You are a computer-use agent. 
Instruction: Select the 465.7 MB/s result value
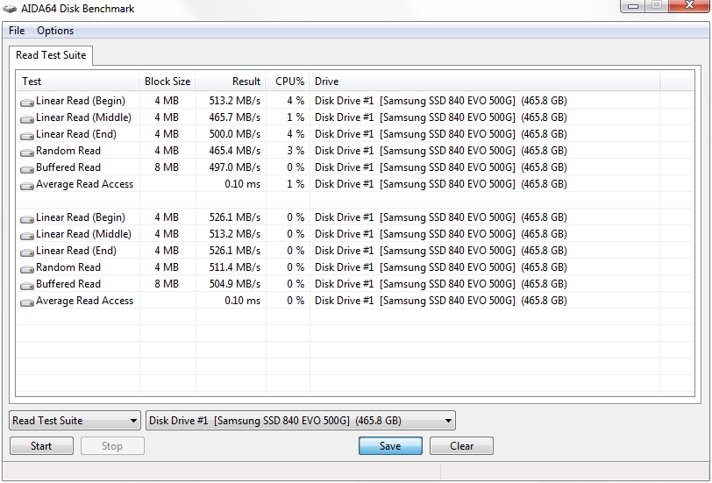(235, 117)
